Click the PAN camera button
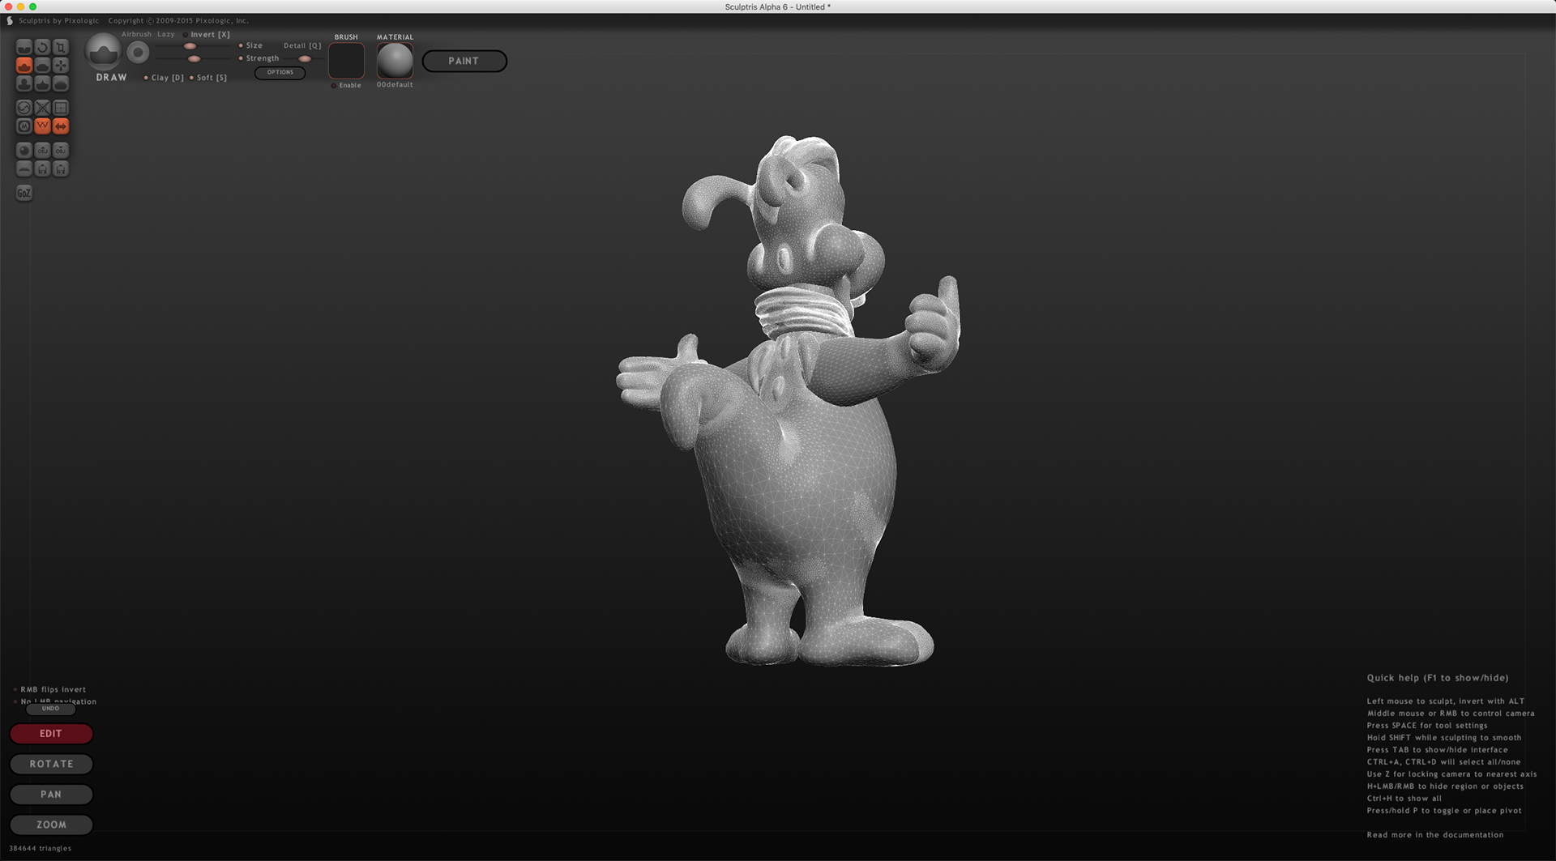1556x861 pixels. [x=51, y=795]
